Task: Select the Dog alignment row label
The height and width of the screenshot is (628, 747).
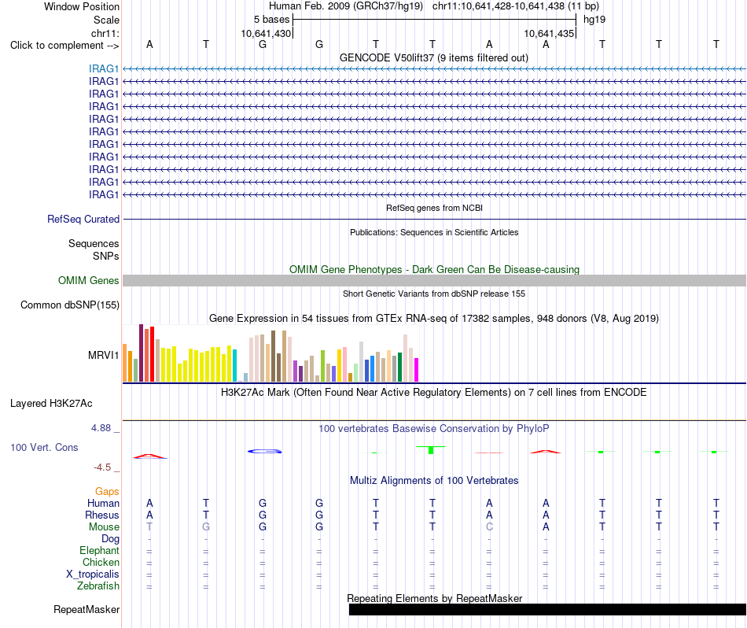Action: (110, 539)
